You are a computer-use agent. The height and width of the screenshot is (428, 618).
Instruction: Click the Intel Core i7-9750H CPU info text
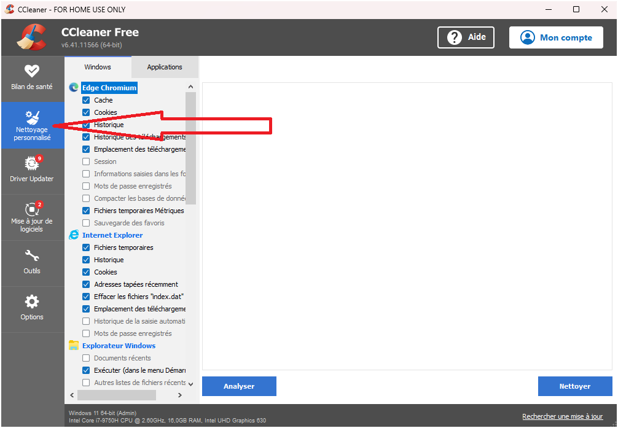point(167,421)
